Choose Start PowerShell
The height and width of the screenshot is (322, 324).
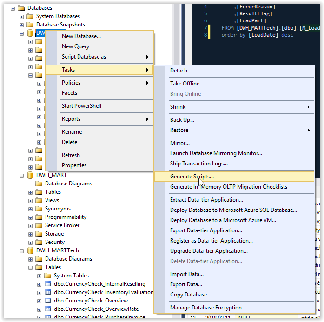tap(99, 106)
